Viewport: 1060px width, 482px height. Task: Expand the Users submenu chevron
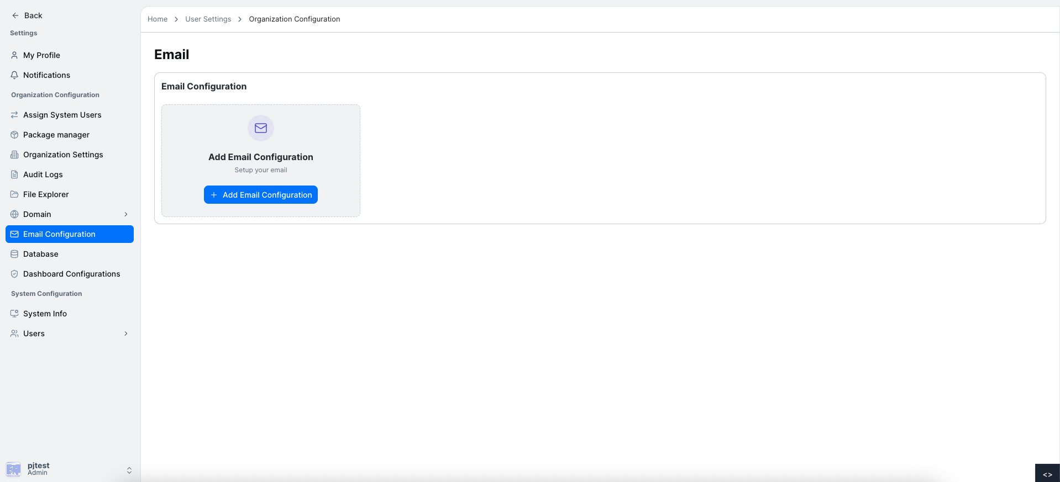coord(126,333)
